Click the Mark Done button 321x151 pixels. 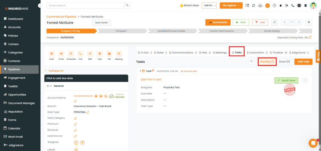[x=286, y=80]
